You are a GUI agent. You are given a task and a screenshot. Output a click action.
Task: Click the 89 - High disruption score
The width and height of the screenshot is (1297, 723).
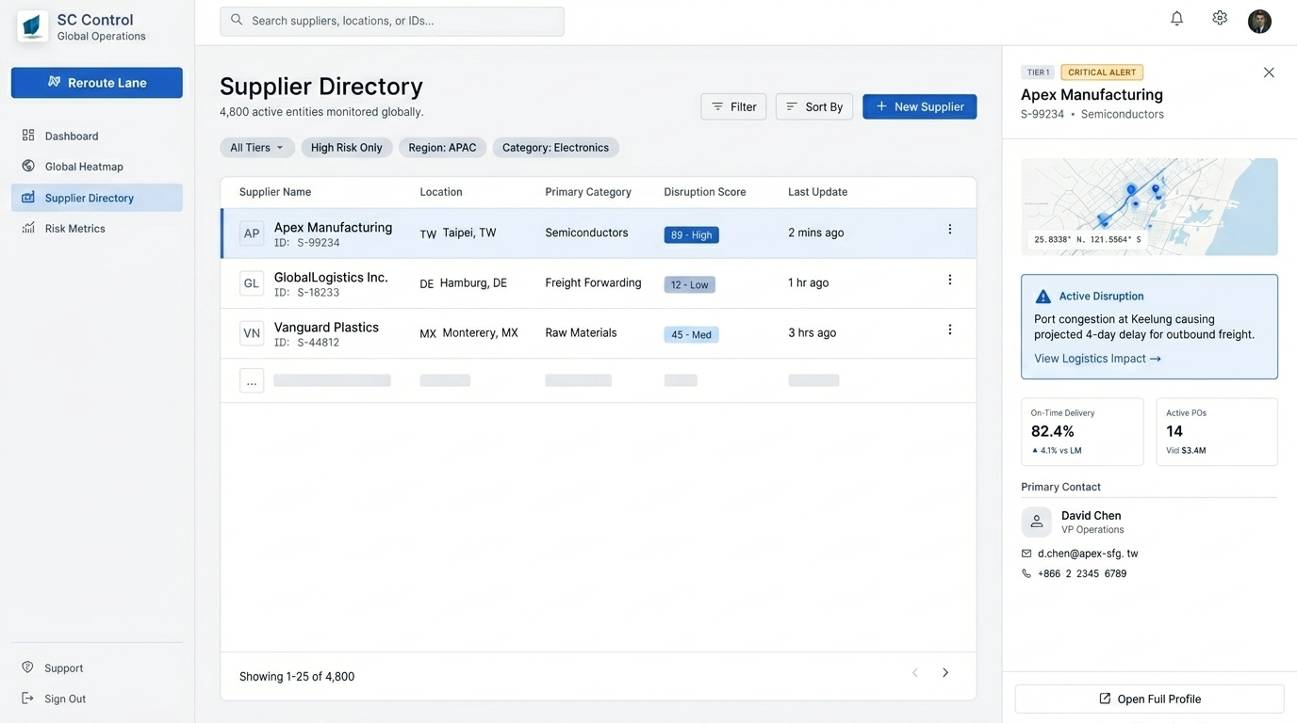click(691, 235)
